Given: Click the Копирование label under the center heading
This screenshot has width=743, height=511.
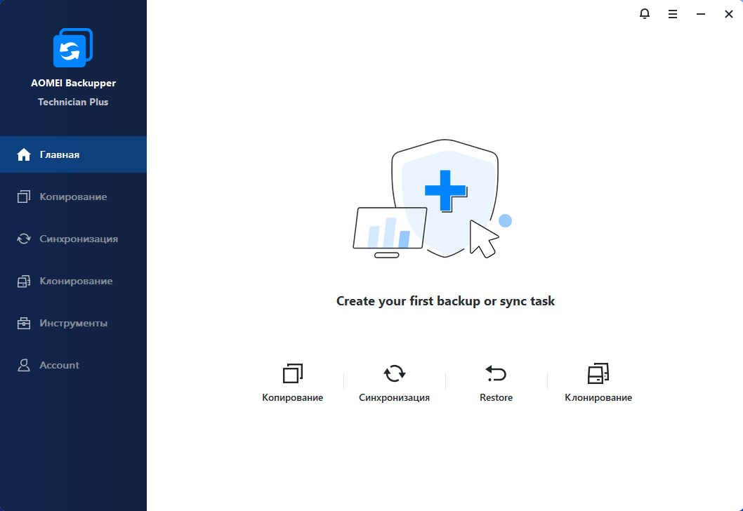Looking at the screenshot, I should coord(293,397).
